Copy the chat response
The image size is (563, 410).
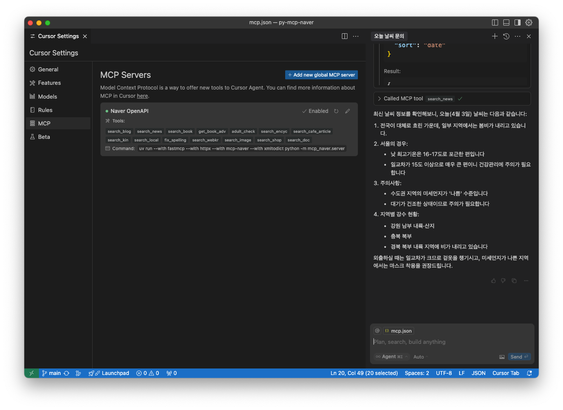pos(514,281)
